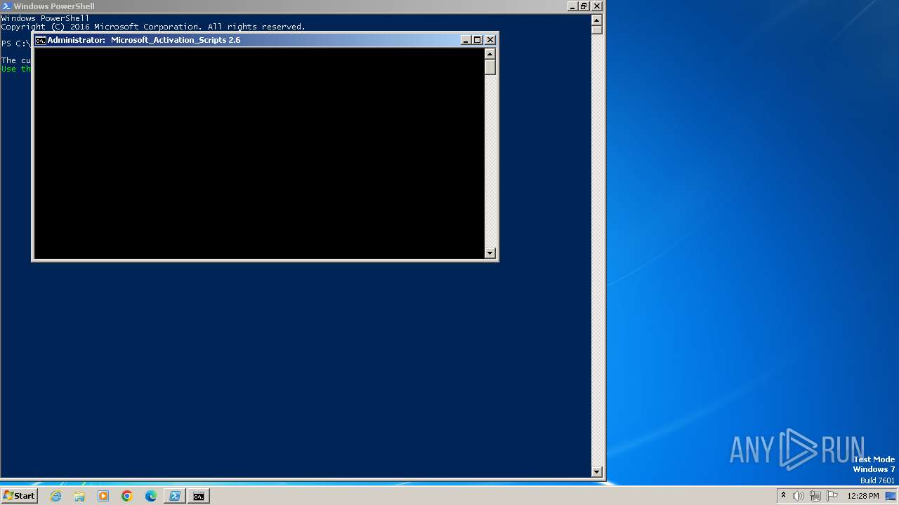Maximize the Microsoft_Activation_Scripts 2.6 window

tap(478, 40)
